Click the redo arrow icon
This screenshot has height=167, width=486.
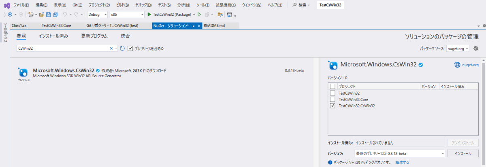(x=76, y=15)
